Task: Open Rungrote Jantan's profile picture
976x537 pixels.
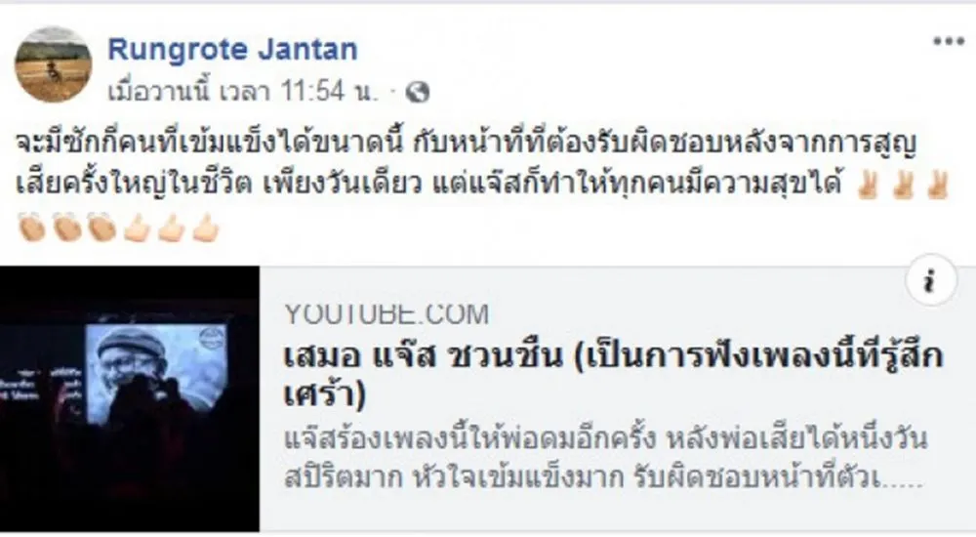Action: coord(54,64)
